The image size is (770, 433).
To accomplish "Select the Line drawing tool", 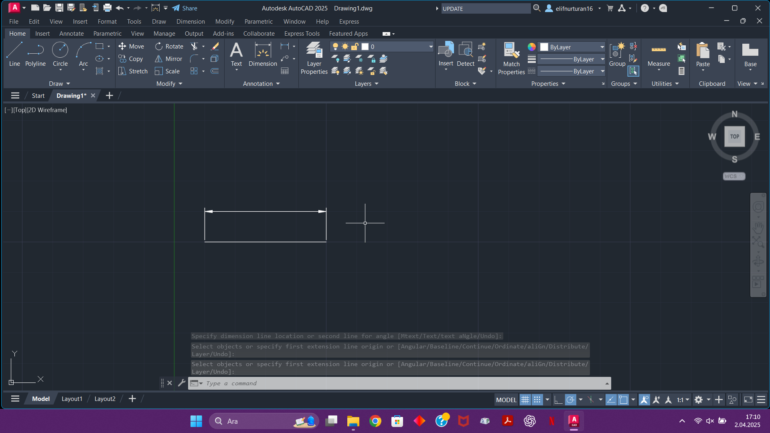I will (x=14, y=54).
